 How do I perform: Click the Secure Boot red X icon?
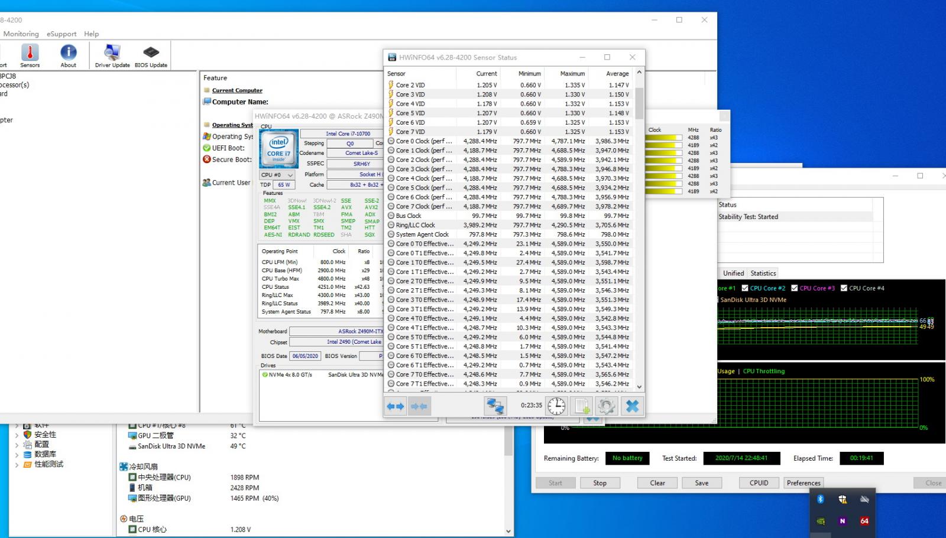[206, 159]
